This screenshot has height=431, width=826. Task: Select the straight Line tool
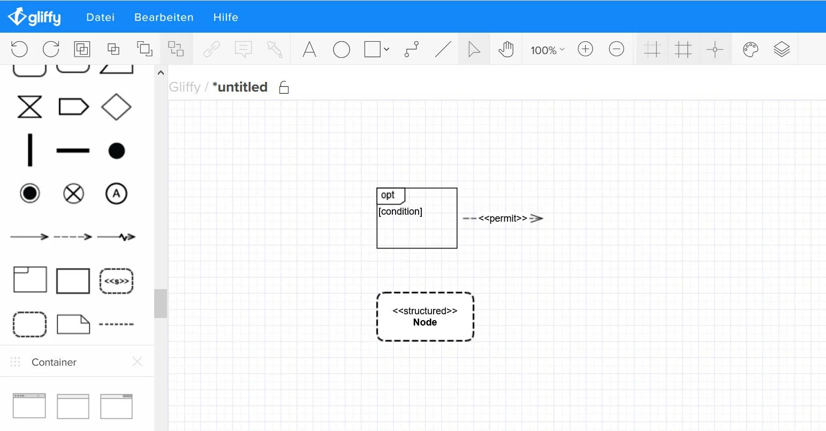coord(443,49)
